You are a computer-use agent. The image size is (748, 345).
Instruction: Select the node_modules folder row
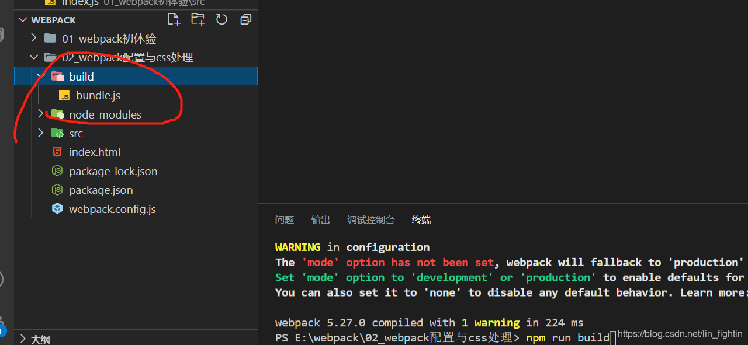point(136,114)
